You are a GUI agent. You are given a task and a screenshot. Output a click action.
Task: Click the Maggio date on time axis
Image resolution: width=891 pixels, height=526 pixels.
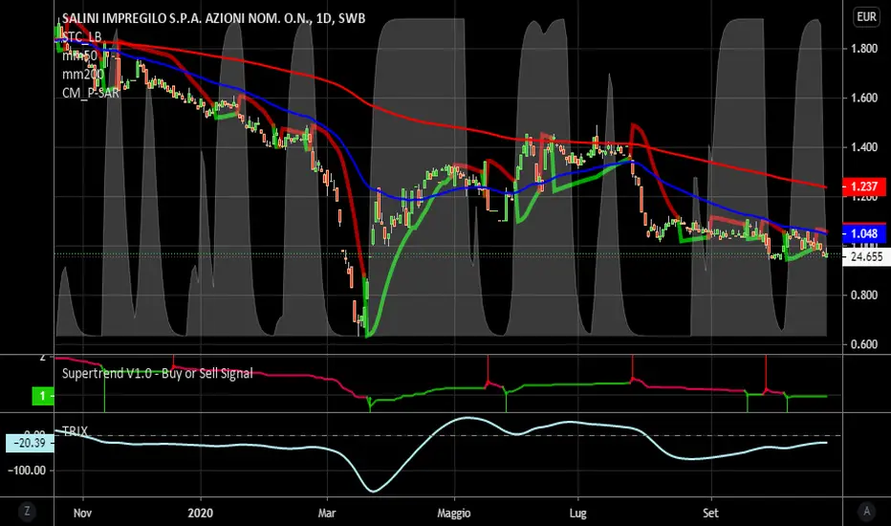click(x=454, y=514)
